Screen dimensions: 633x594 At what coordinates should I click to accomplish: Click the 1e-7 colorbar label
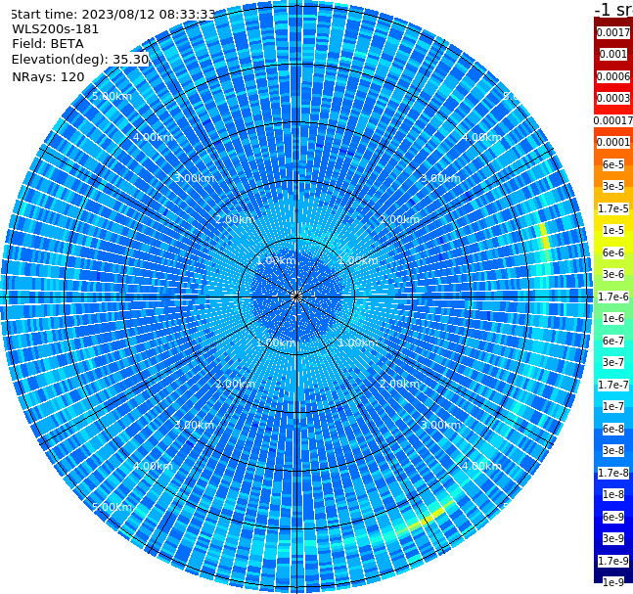[x=613, y=406]
